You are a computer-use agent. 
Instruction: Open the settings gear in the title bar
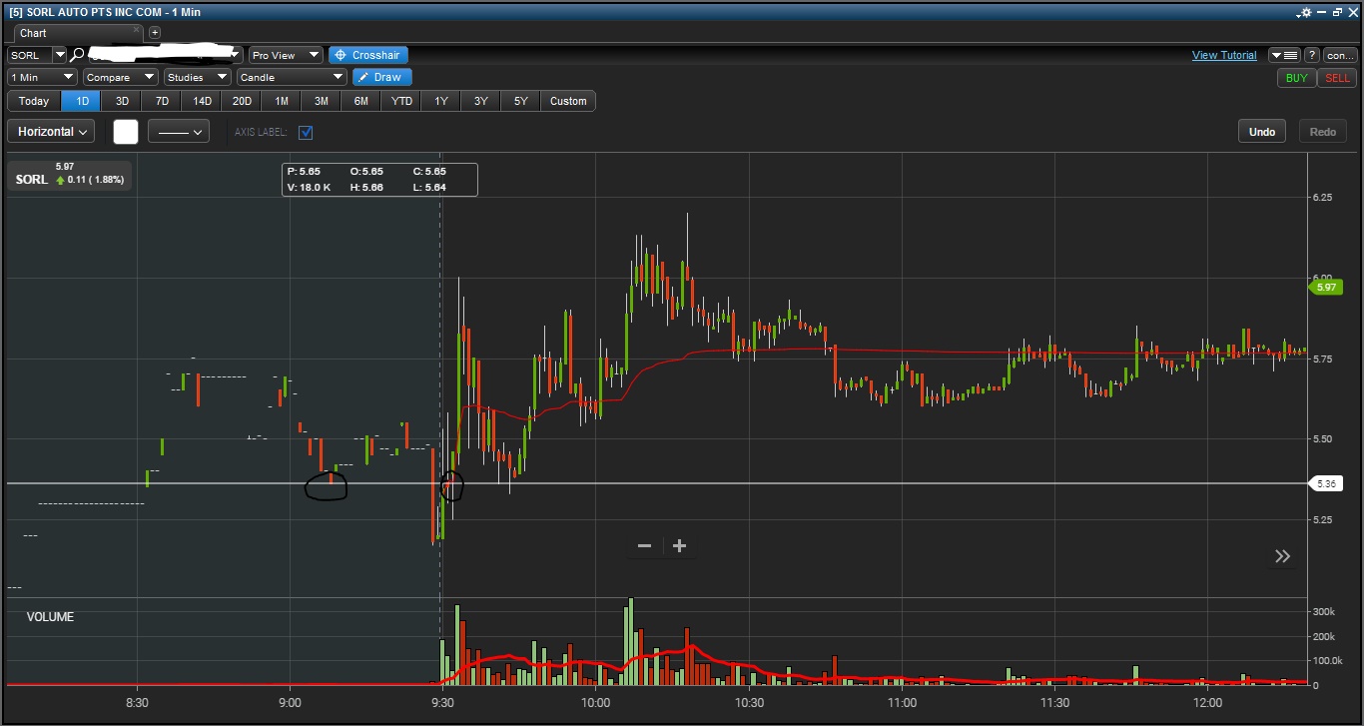[1305, 12]
